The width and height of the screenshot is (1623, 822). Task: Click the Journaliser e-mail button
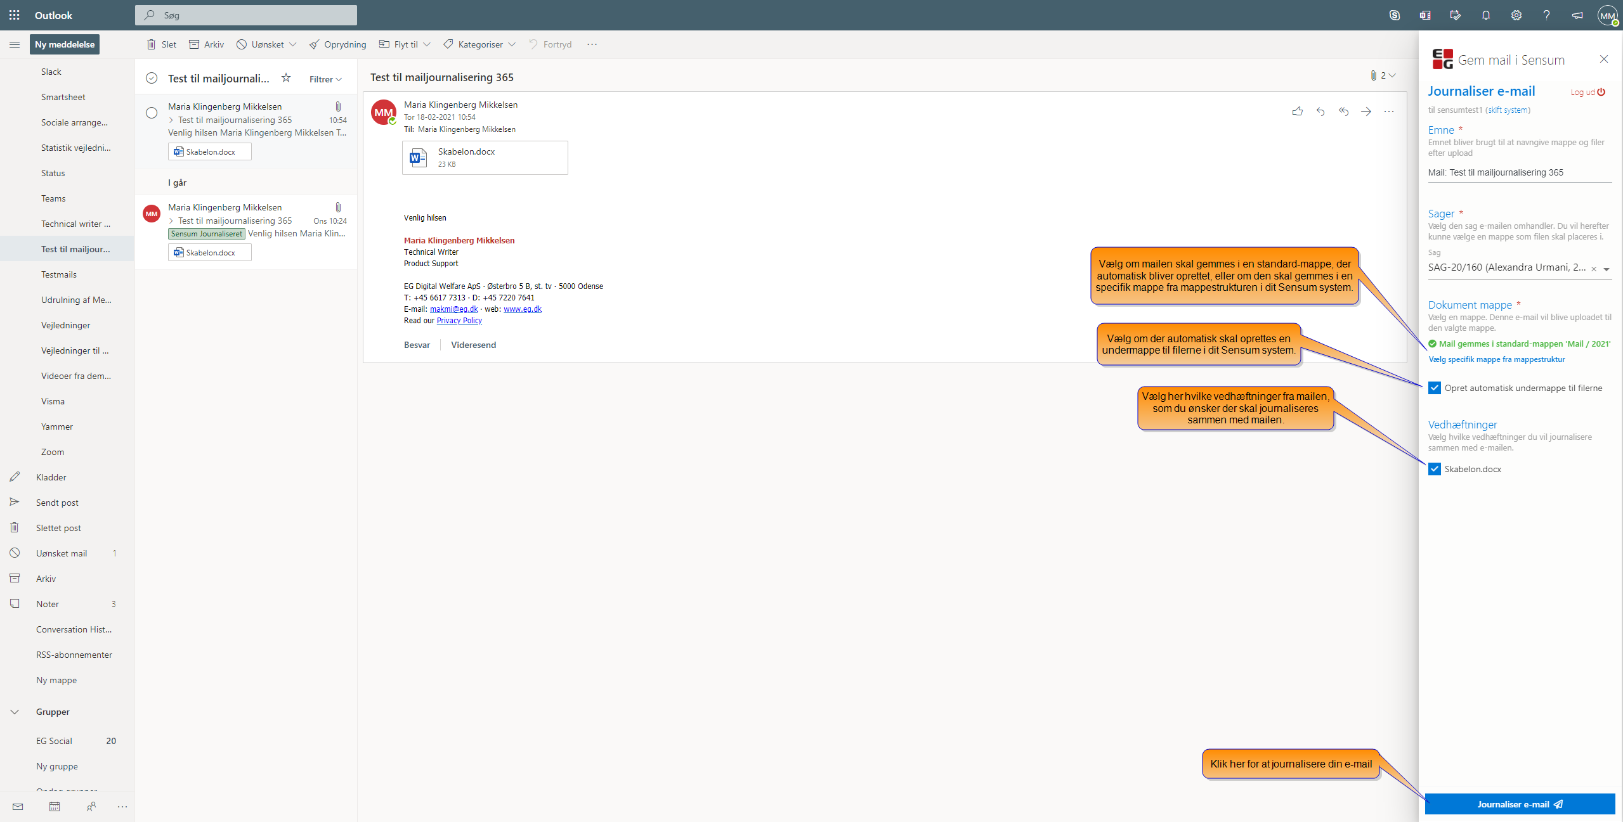click(1520, 804)
